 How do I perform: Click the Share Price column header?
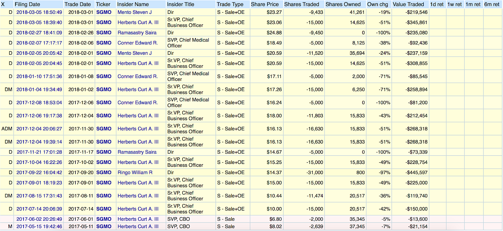[265, 4]
